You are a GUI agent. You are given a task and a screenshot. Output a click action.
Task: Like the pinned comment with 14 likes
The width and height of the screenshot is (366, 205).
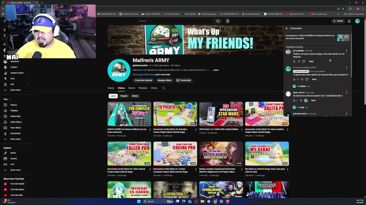(x=294, y=79)
